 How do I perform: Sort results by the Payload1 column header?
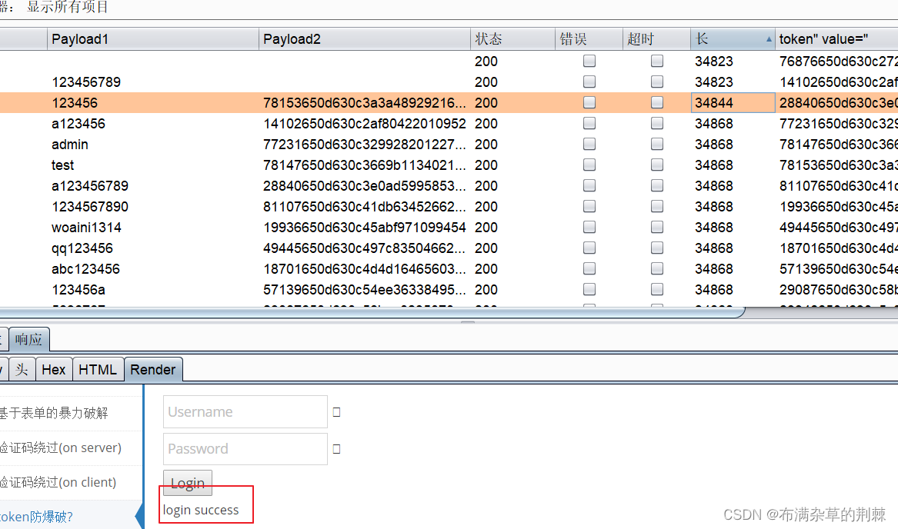click(x=152, y=39)
